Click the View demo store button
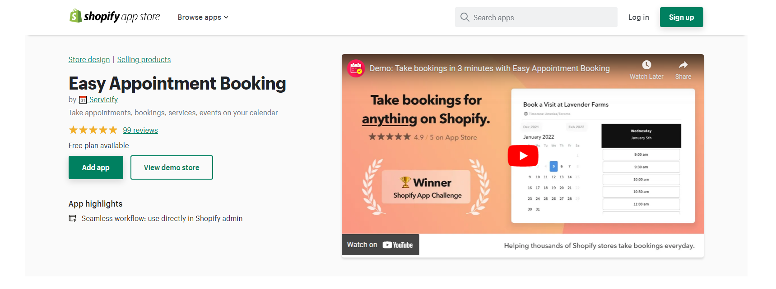 [x=172, y=167]
